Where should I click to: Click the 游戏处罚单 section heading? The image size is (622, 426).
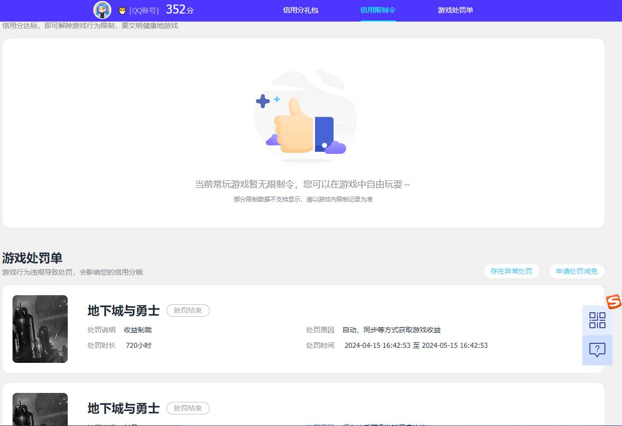(x=32, y=258)
